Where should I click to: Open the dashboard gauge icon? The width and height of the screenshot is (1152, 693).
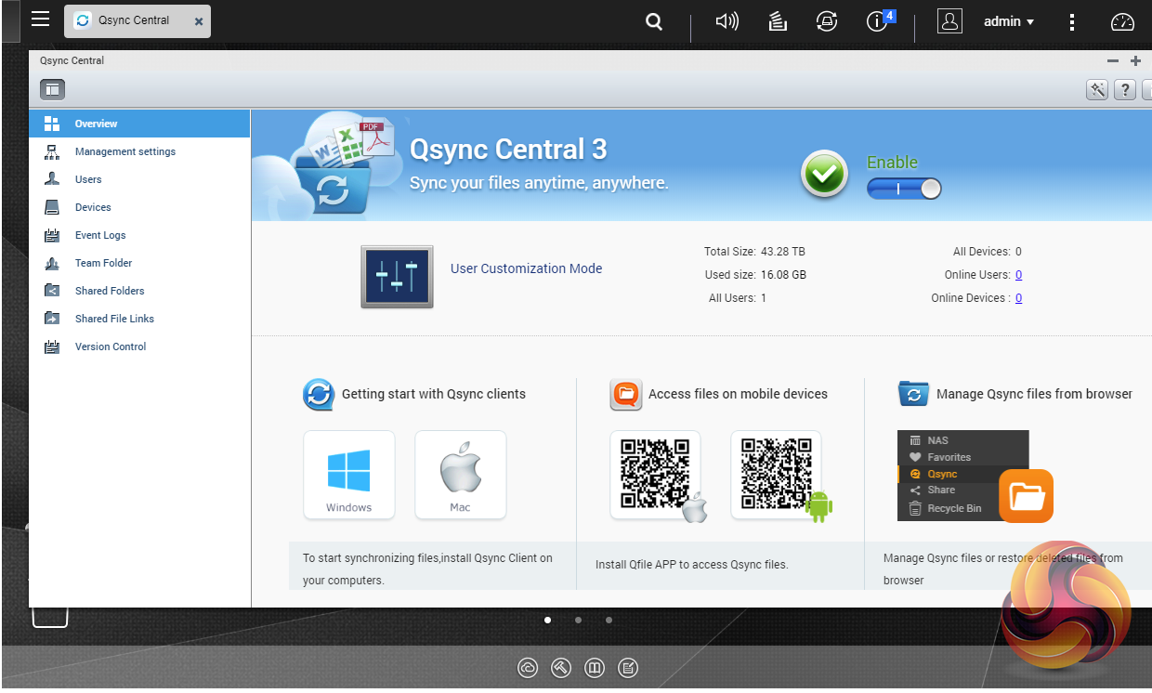1122,22
